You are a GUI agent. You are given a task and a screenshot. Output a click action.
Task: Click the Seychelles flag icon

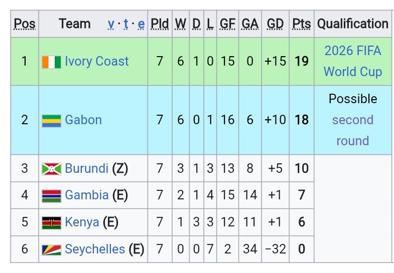coord(52,249)
